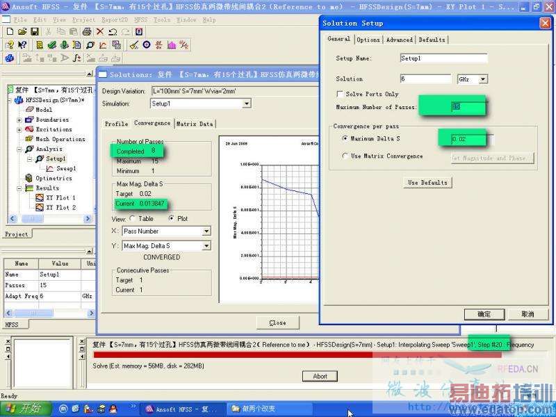
Task: Expand the Excitations tree node
Action: click(x=19, y=130)
